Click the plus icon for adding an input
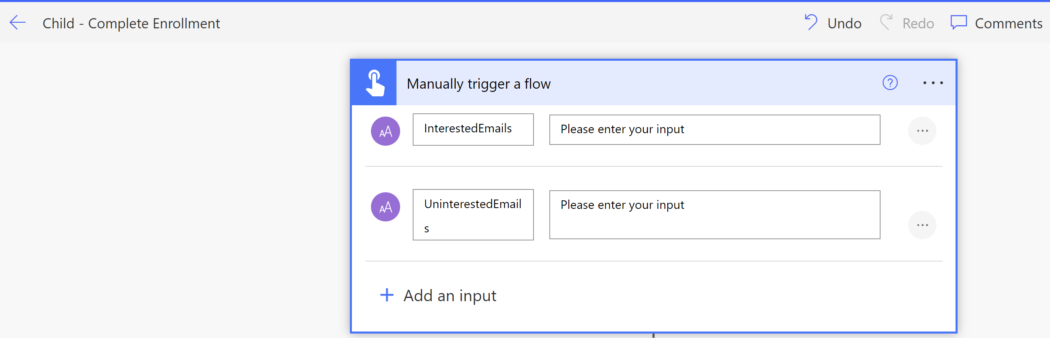 (x=386, y=295)
